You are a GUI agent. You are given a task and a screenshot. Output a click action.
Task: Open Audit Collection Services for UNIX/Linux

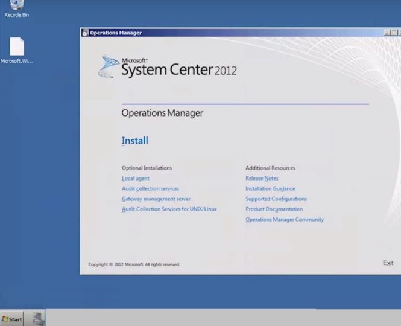point(169,209)
